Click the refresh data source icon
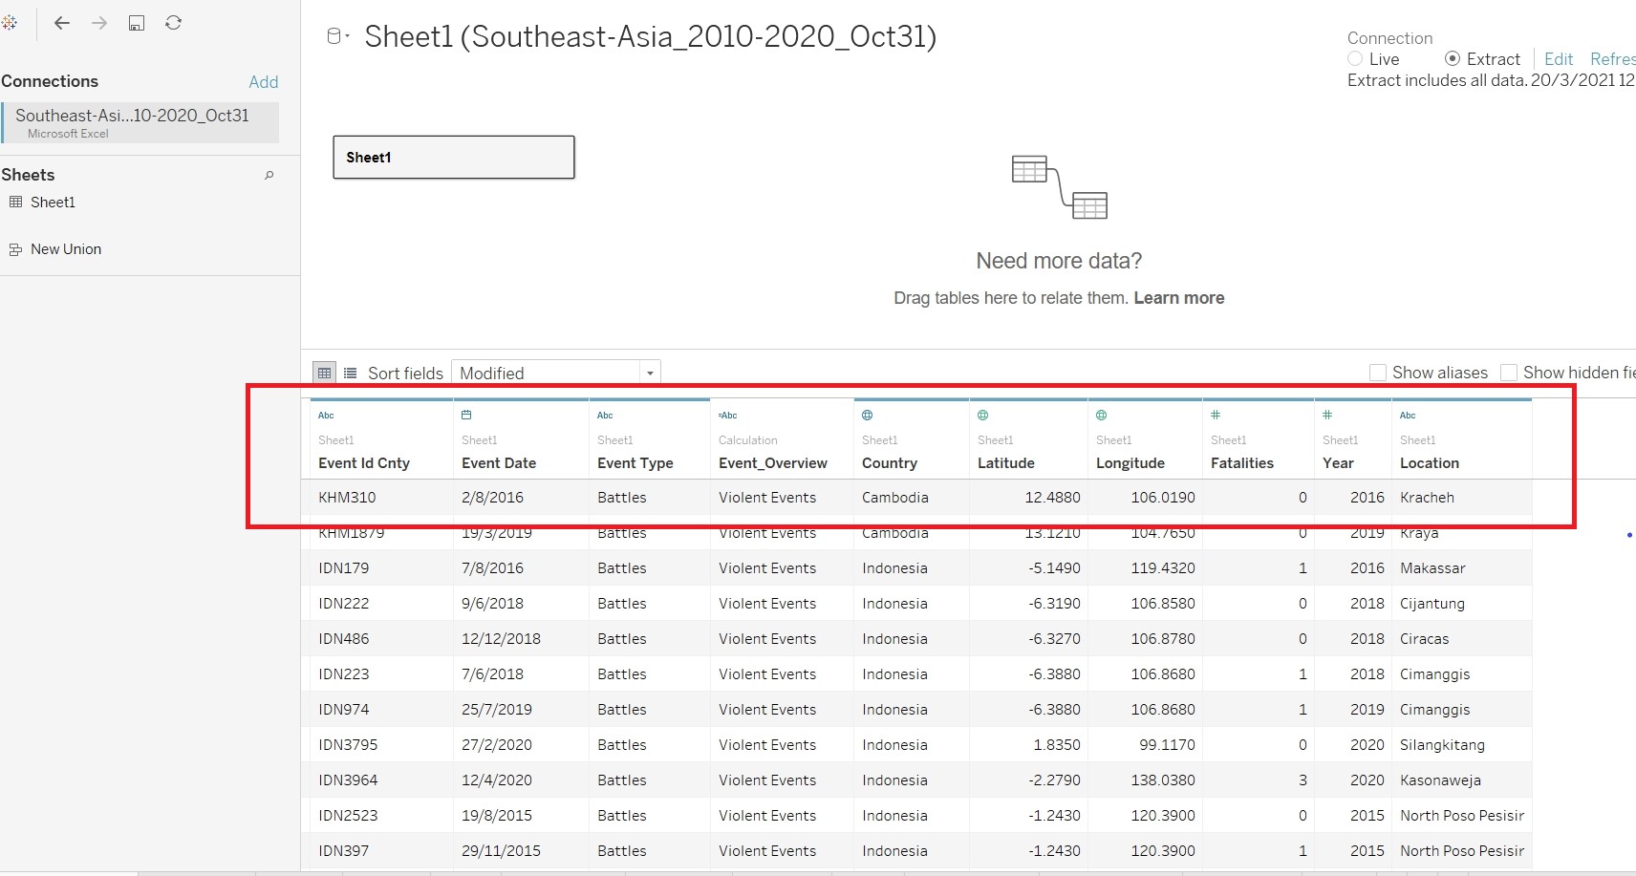Viewport: 1636px width, 876px height. tap(173, 23)
